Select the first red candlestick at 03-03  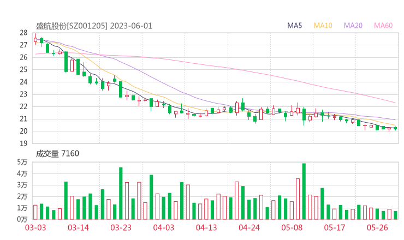pos(35,39)
